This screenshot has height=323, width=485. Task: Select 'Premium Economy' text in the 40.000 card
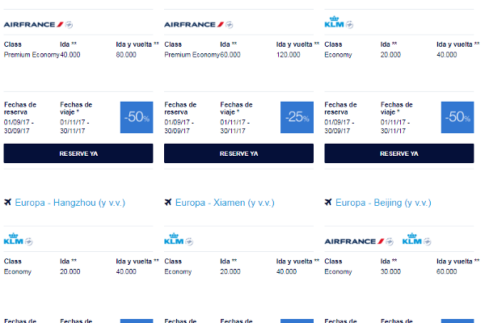click(x=32, y=55)
